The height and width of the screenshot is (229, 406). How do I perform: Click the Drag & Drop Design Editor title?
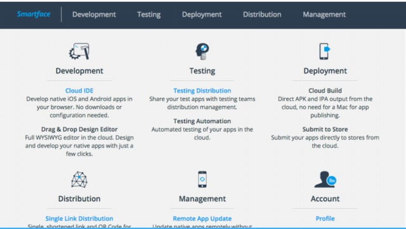tap(79, 129)
